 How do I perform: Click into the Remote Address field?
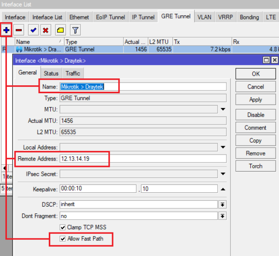(143, 159)
